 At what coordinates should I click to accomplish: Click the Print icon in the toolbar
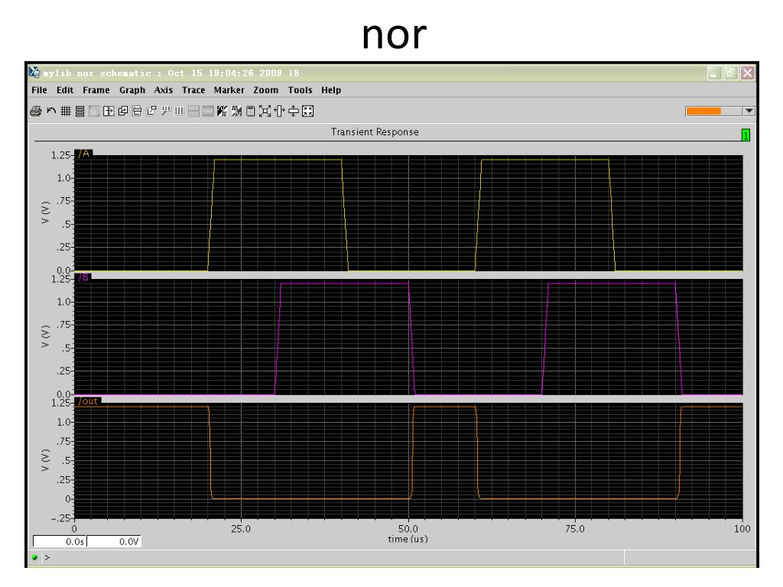coord(35,112)
